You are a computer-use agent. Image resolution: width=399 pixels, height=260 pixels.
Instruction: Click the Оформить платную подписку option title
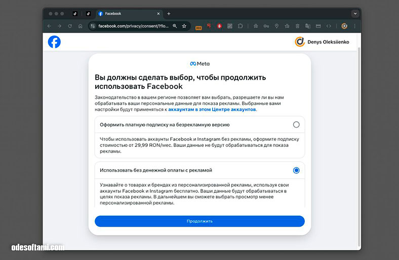pyautogui.click(x=165, y=125)
